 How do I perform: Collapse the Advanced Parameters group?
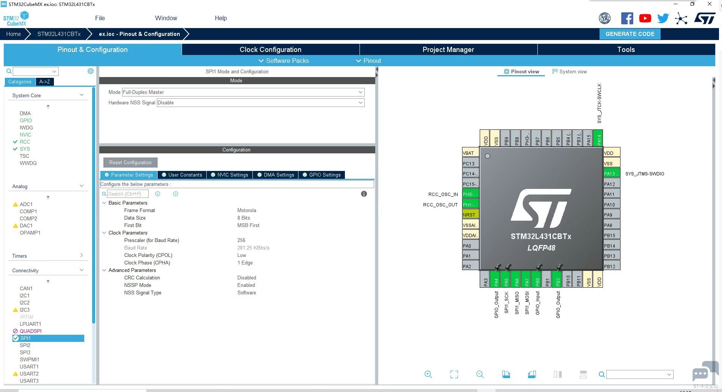tap(104, 270)
